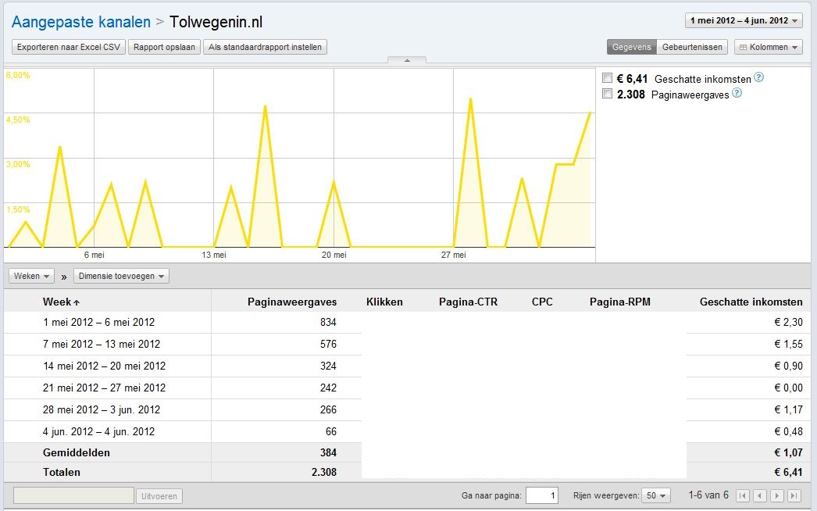Click the 834 Paginaweergaves value
The height and width of the screenshot is (511, 817).
(x=328, y=322)
